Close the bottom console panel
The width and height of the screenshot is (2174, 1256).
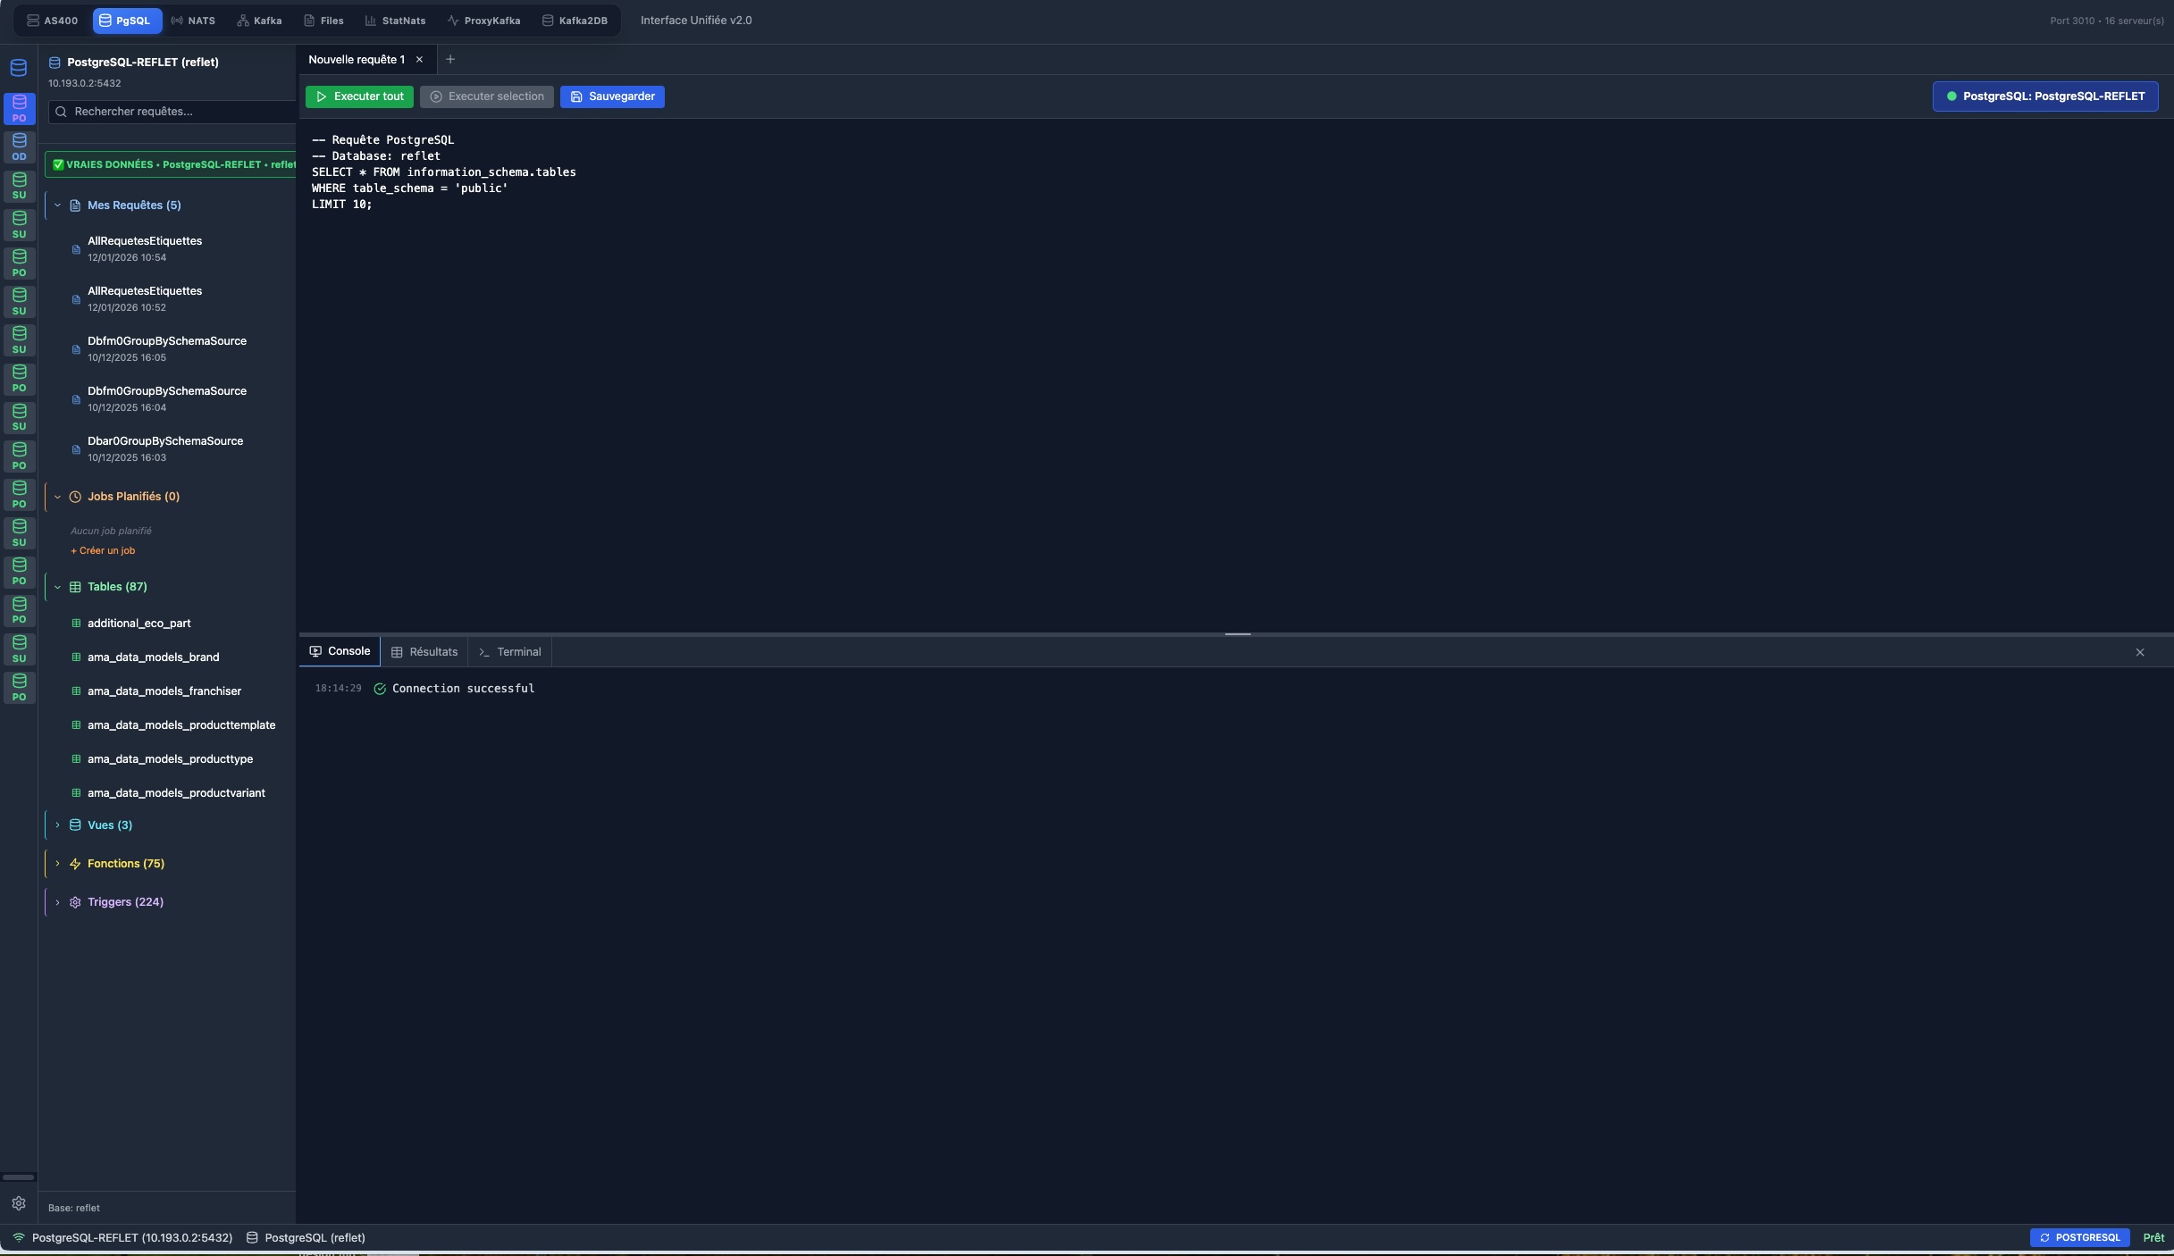pos(2139,652)
